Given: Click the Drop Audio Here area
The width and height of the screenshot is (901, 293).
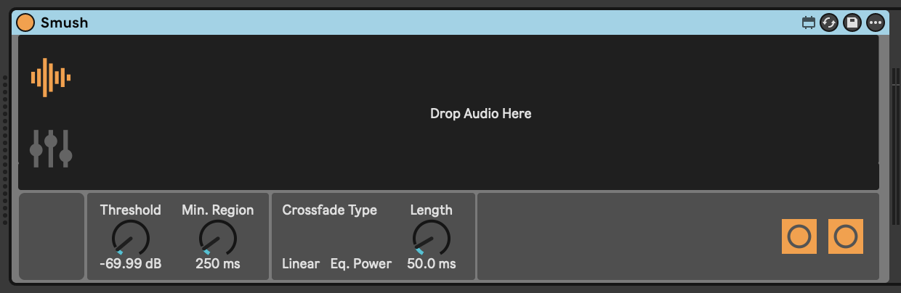Looking at the screenshot, I should pos(480,114).
